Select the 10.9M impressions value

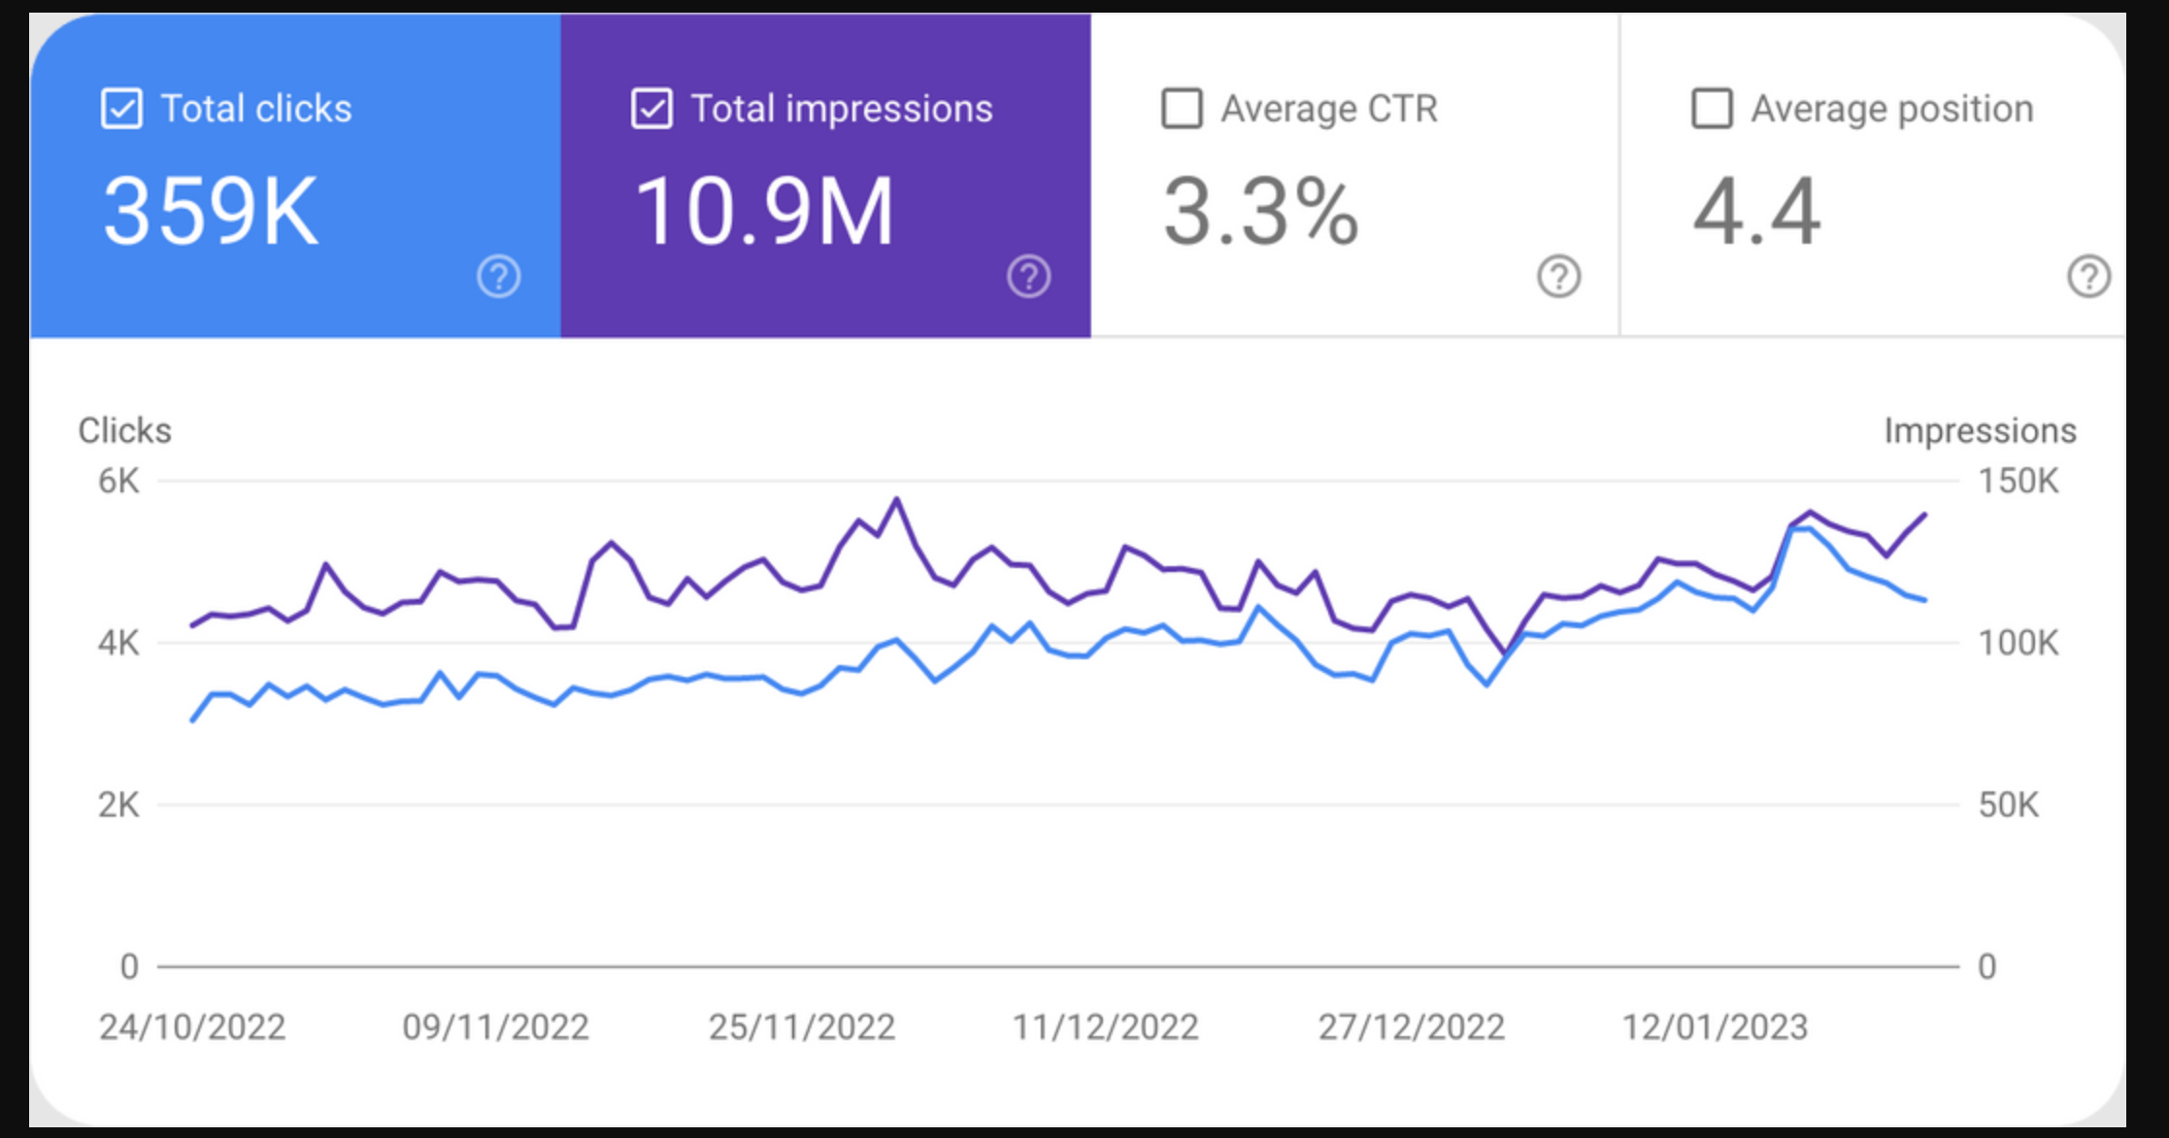coord(763,211)
